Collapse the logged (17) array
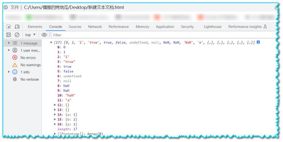The width and height of the screenshot is (283, 142). (x=51, y=43)
